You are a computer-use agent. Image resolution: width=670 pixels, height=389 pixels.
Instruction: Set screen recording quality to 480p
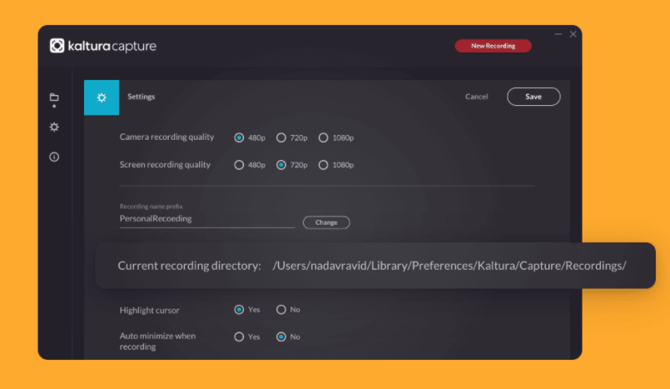click(x=239, y=165)
